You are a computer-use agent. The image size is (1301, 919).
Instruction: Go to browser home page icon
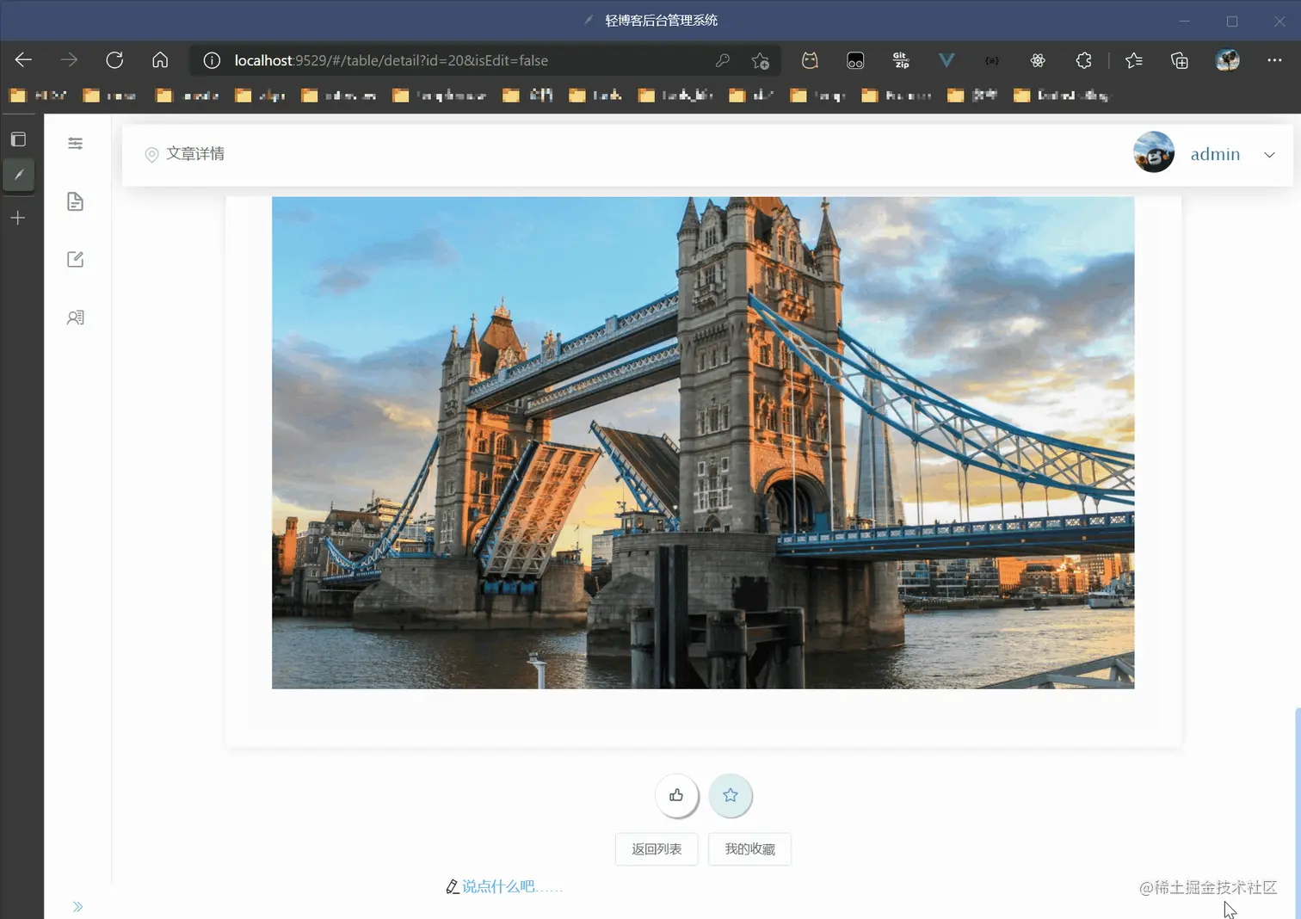coord(160,60)
